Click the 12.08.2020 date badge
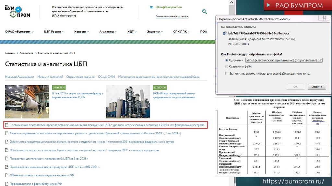This screenshot has width=332, height=186. click(x=160, y=88)
